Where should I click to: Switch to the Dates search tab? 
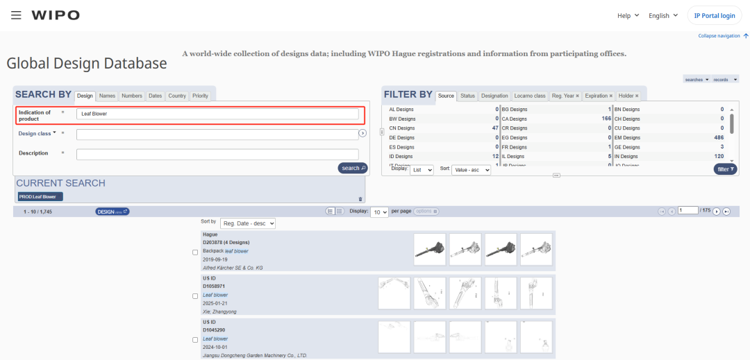(155, 96)
